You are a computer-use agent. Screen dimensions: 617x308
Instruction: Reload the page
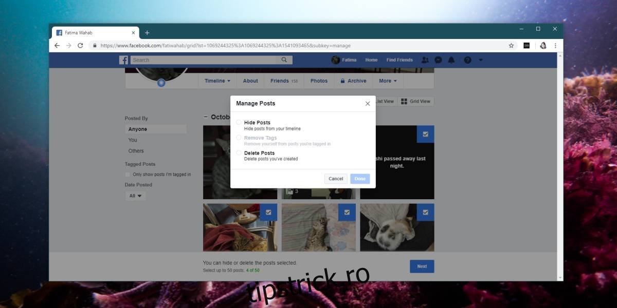[x=80, y=45]
